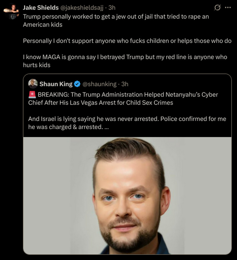
Task: Click the 'And Israel is lying' paragraph
Action: pos(127,123)
